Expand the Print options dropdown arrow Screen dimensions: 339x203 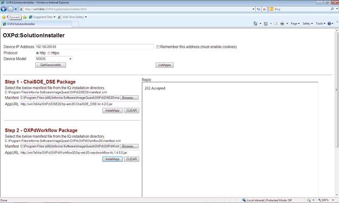pos(287,23)
